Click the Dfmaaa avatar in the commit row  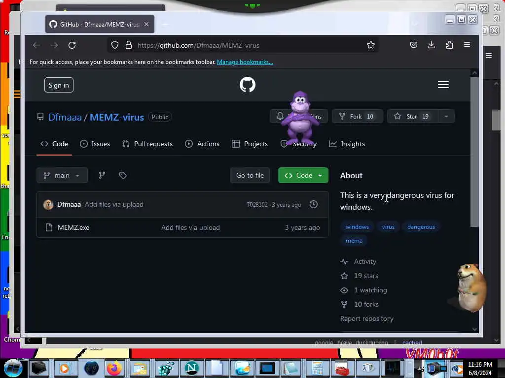click(48, 204)
